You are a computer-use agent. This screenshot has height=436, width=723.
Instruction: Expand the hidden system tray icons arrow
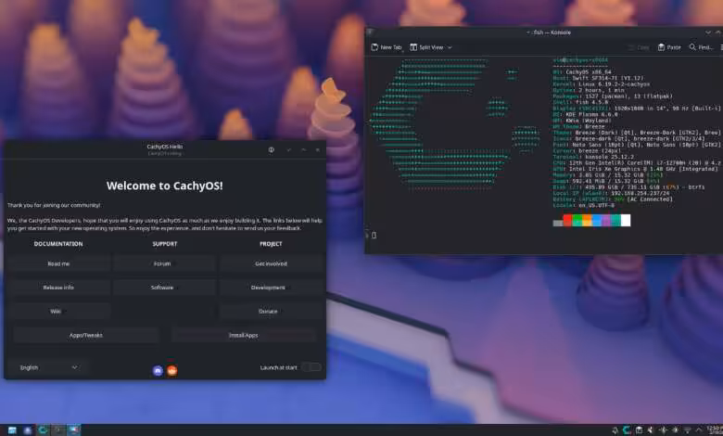699,430
